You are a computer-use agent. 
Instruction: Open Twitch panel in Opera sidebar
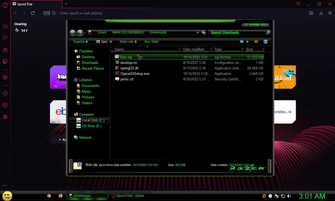pos(5,62)
